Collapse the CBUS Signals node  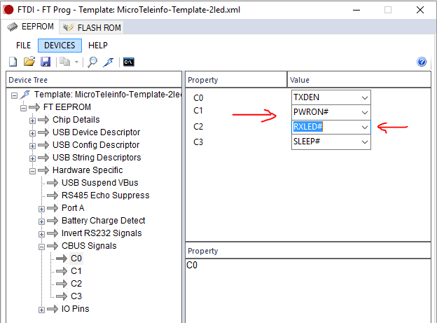click(x=41, y=247)
